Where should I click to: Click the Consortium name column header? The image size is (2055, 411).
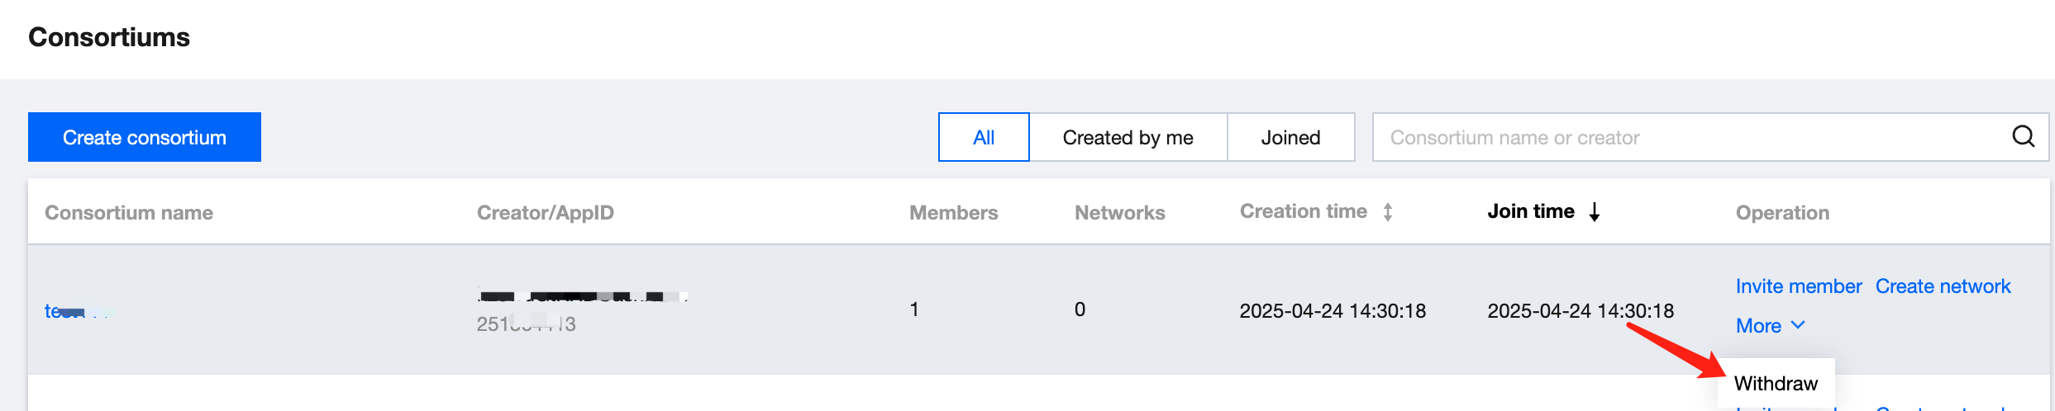point(129,213)
